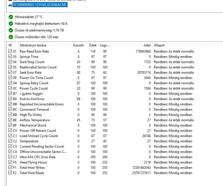This screenshot has width=223, height=186.
Task: Toggle the 07 Seek Error Rate checkbox
Action: click(x=10, y=72)
